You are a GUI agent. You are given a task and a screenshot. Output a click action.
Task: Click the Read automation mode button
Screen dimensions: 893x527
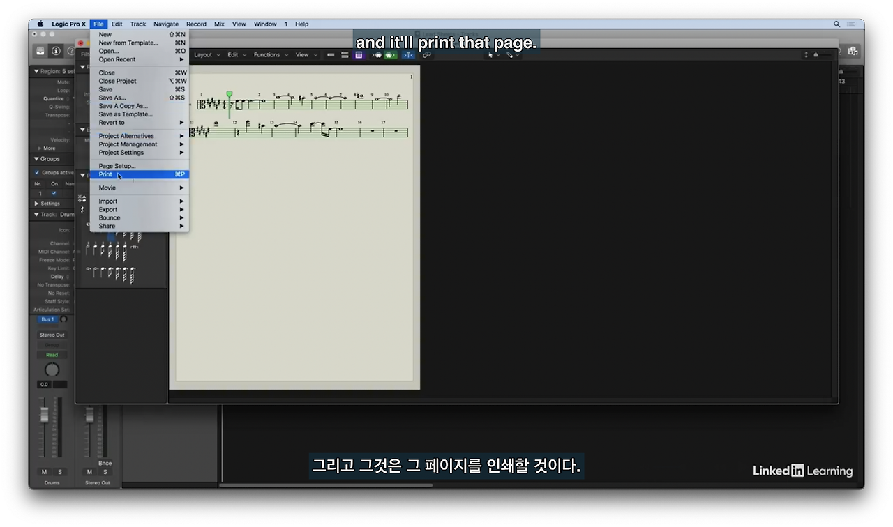pyautogui.click(x=52, y=355)
